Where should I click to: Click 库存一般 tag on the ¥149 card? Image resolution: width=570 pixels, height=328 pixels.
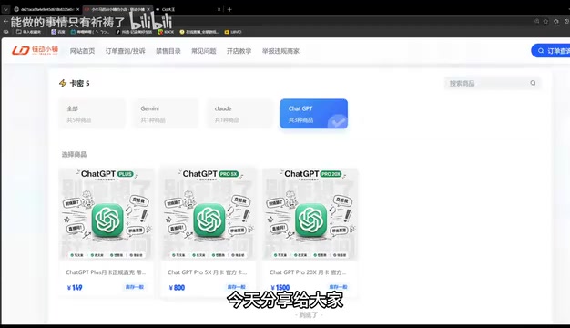pyautogui.click(x=135, y=287)
